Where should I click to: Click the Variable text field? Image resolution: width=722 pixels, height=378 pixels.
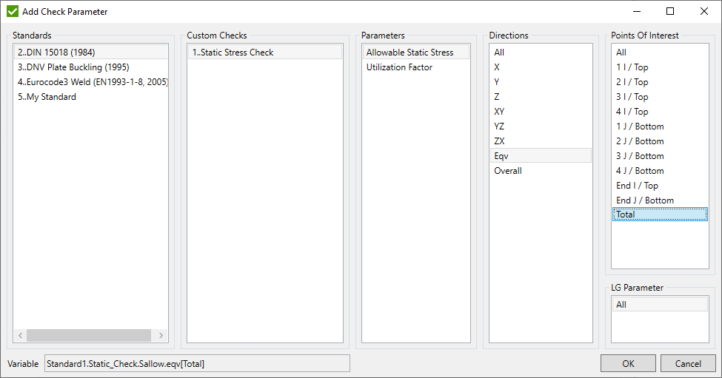coord(196,363)
